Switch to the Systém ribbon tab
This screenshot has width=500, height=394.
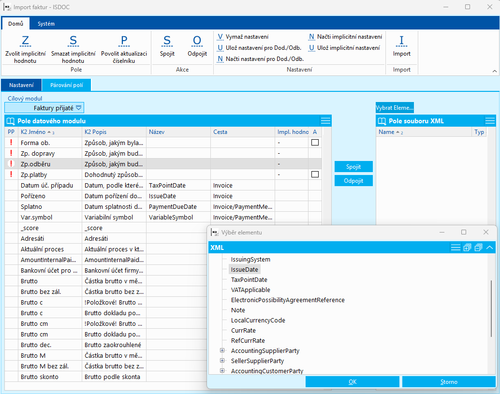coord(46,24)
